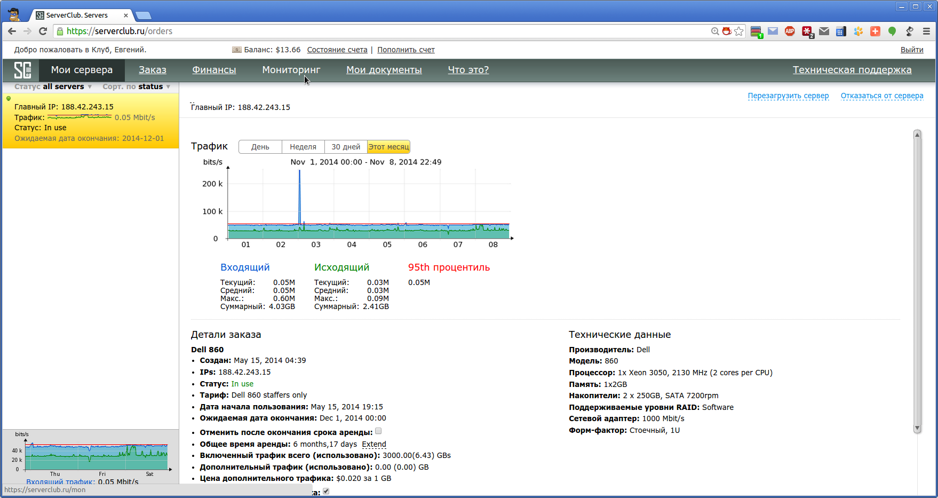
Task: Click the orange plus extension icon
Action: [x=875, y=31]
